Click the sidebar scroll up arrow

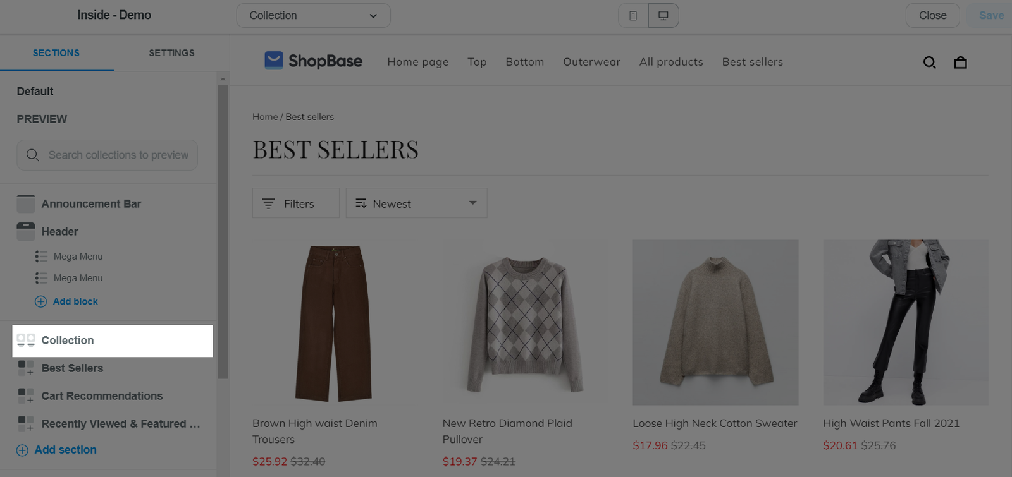[x=223, y=79]
